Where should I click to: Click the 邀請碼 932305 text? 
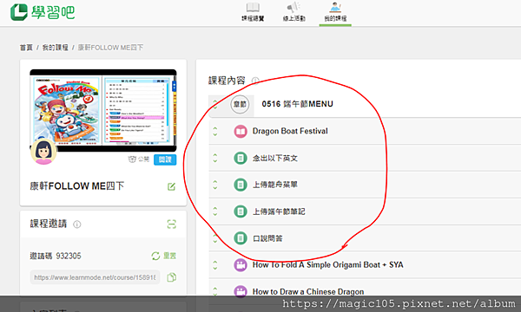[56, 256]
